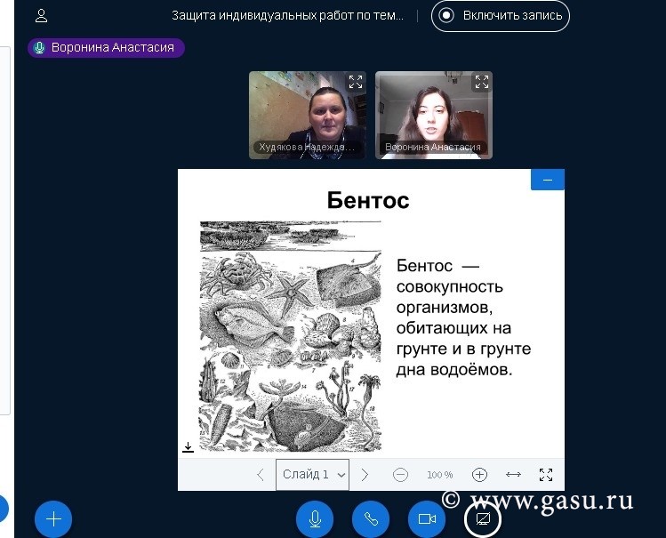Viewport: 666px width, 538px height.
Task: Leave audio with the phone button
Action: pos(371,519)
